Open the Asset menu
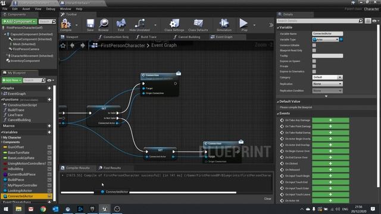Image resolution: width=381 pixels, height=214 pixels. 26,9
